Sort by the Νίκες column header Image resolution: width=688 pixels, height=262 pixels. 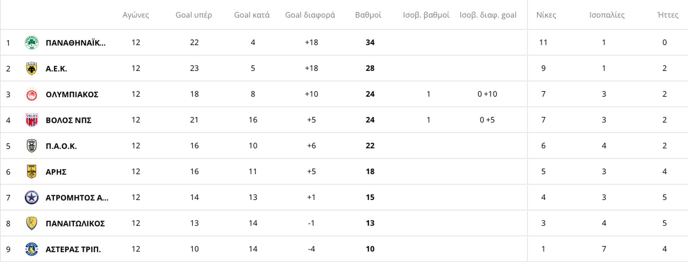pyautogui.click(x=546, y=15)
